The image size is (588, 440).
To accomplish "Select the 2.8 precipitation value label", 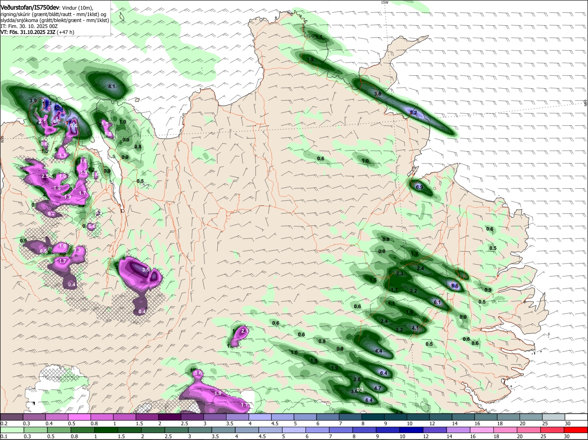I will [357, 379].
